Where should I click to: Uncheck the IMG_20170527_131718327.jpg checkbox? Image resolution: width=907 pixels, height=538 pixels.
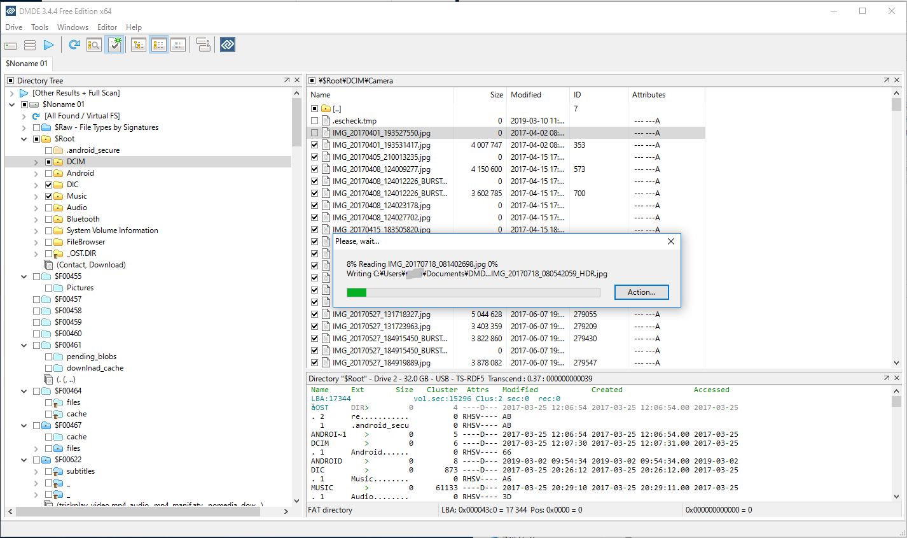(x=314, y=315)
